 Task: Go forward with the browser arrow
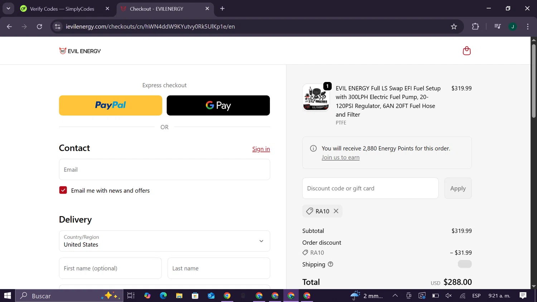(24, 26)
